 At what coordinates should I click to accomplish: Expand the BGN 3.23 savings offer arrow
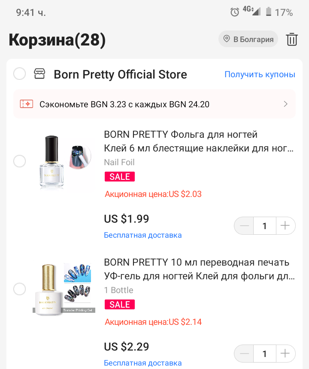click(x=285, y=104)
